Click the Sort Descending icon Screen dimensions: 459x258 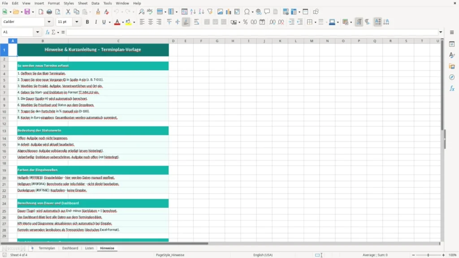pyautogui.click(x=201, y=12)
